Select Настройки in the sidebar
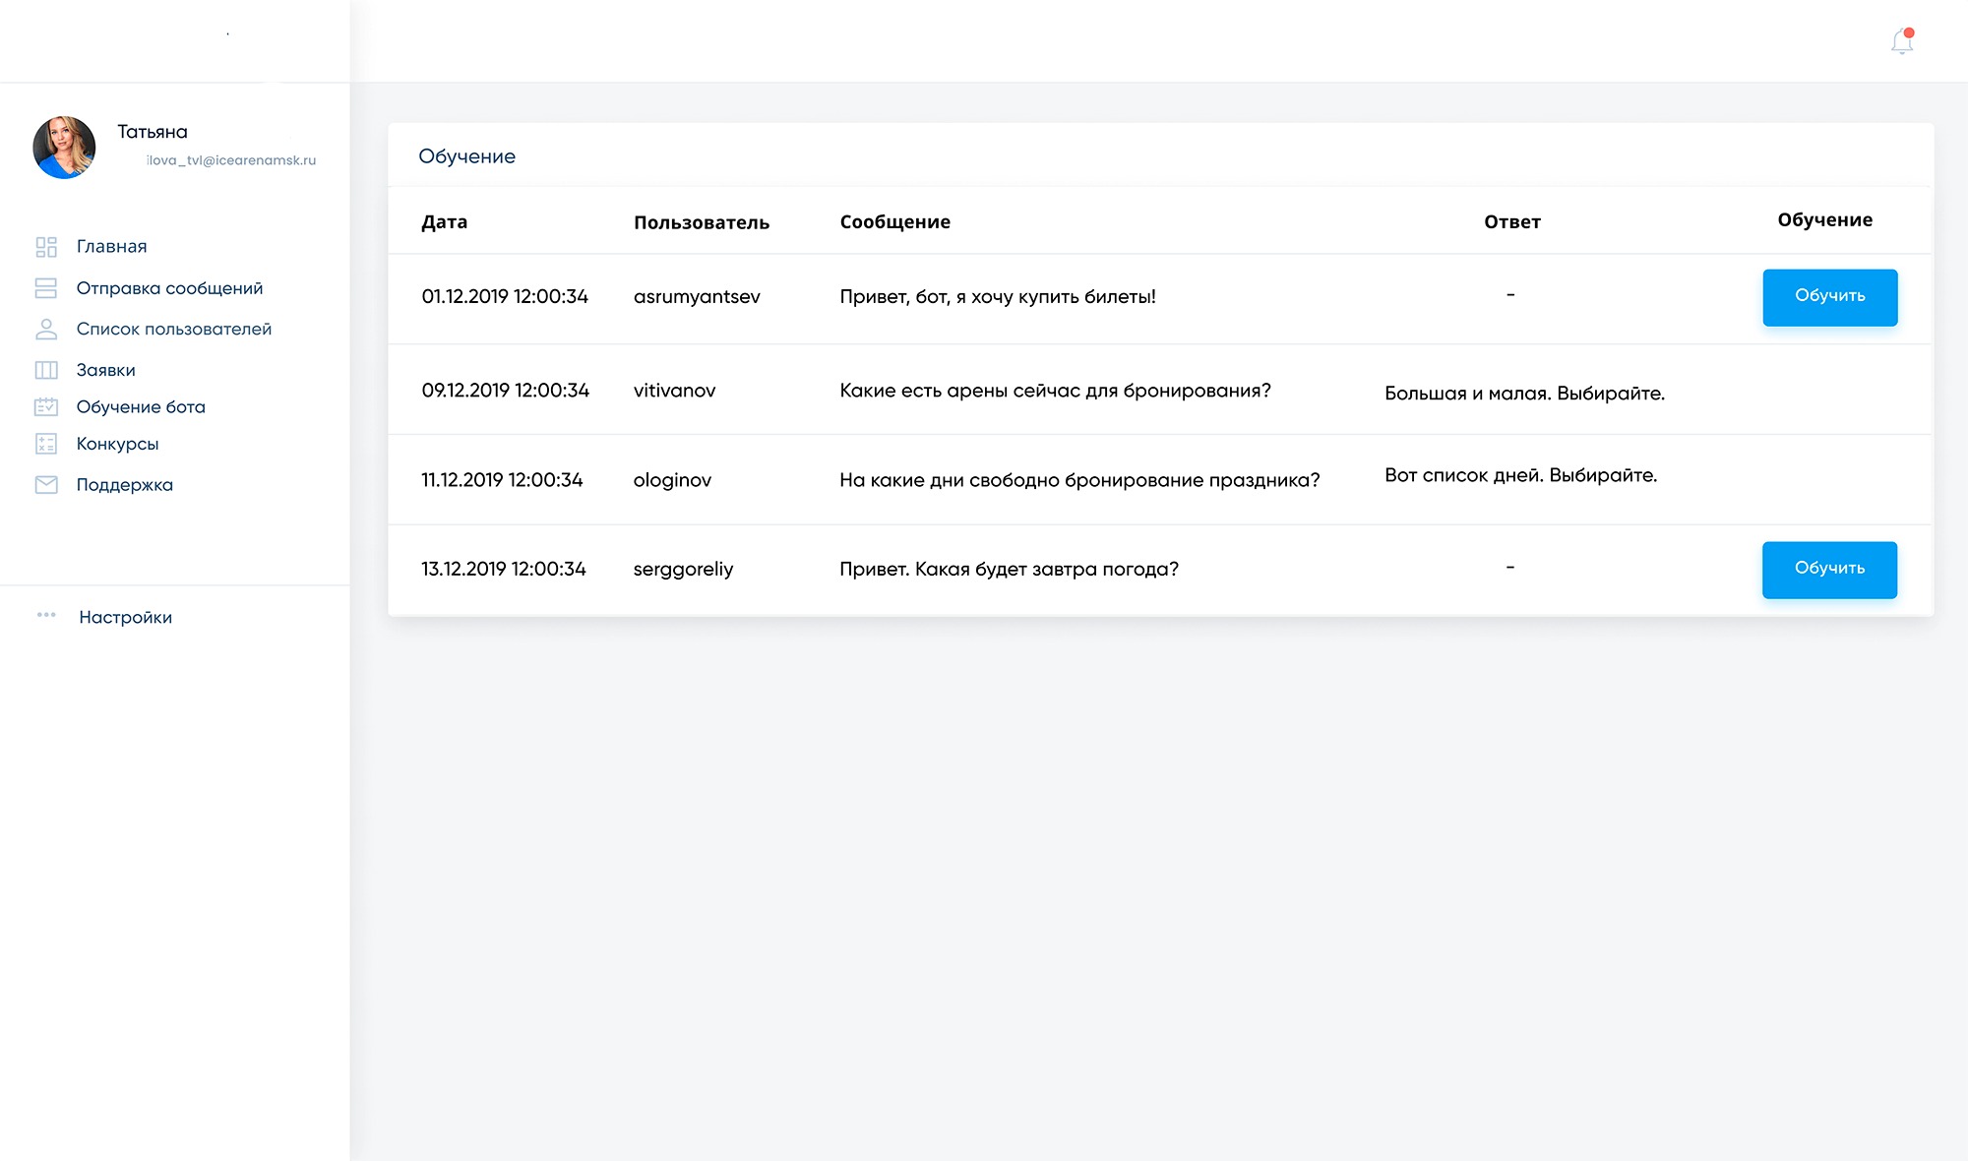This screenshot has height=1161, width=1968. 125,618
